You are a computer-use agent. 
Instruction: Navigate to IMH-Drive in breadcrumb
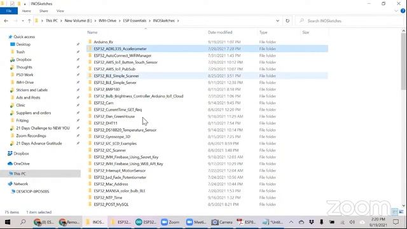point(107,21)
